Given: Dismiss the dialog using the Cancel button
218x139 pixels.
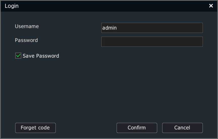Looking at the screenshot, I should (182, 128).
